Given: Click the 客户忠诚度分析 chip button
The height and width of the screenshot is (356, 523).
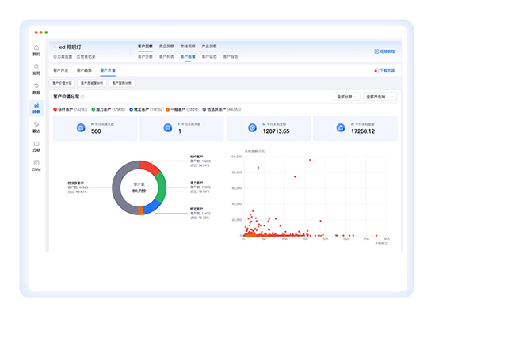Looking at the screenshot, I should pyautogui.click(x=92, y=83).
